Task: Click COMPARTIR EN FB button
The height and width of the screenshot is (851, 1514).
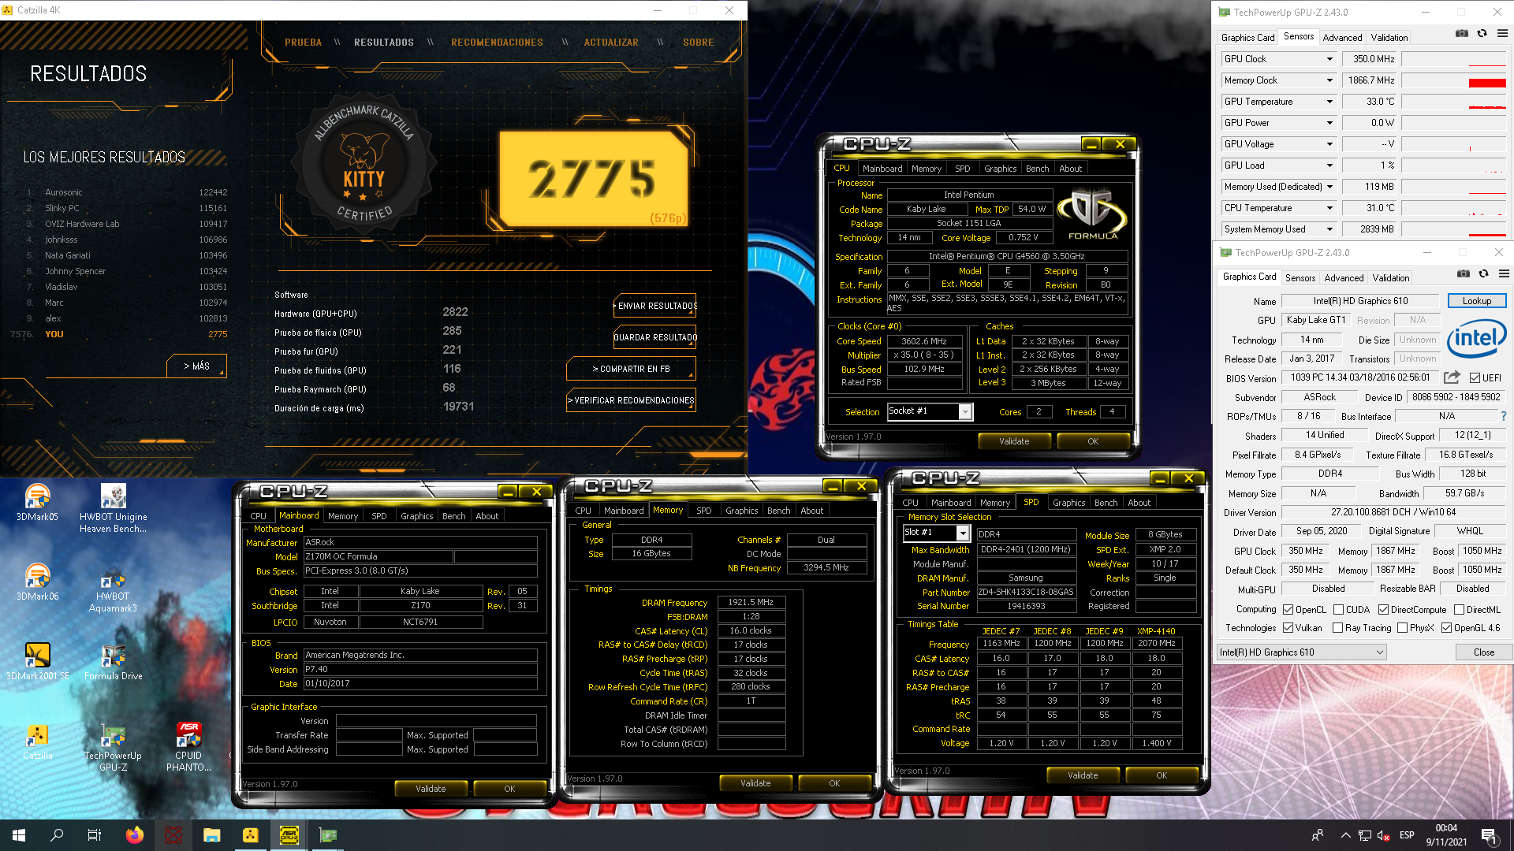Action: [x=631, y=369]
